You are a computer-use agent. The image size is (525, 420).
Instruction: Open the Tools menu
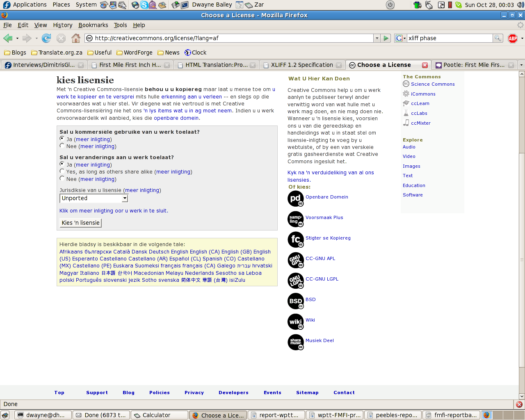(x=121, y=25)
